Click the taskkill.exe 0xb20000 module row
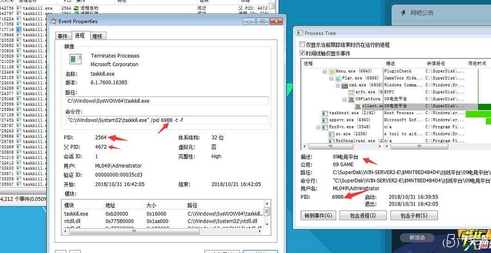The width and height of the screenshot is (491, 253). point(163,214)
